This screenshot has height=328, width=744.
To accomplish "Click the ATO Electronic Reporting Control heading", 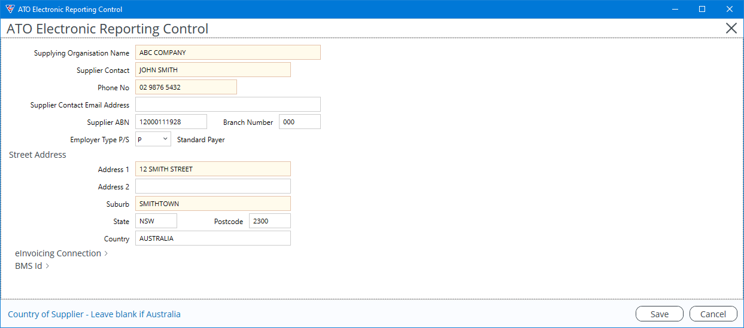I will 108,29.
